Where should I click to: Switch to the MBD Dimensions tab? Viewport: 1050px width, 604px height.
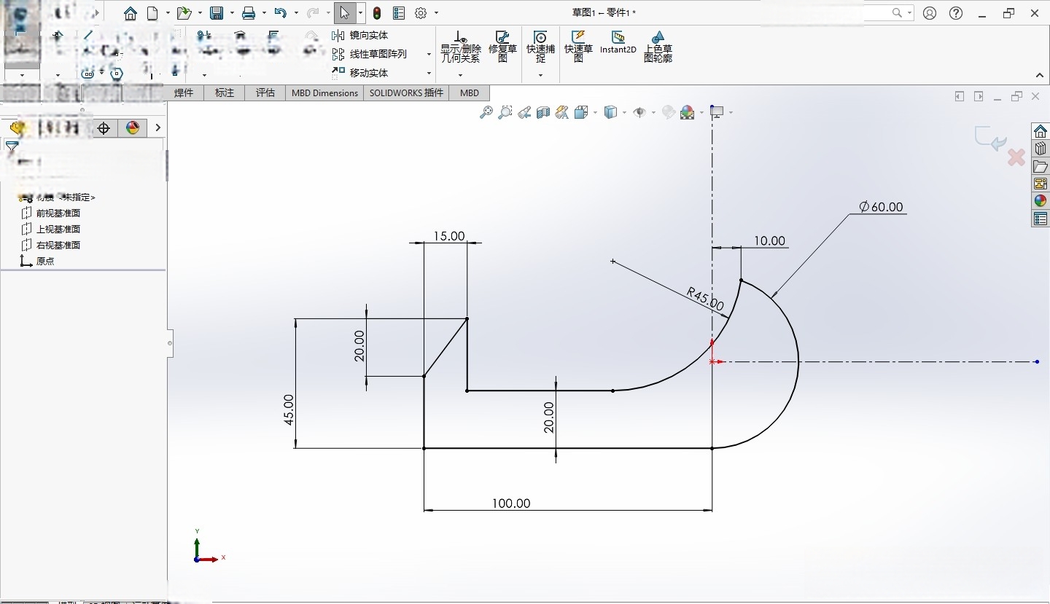324,93
